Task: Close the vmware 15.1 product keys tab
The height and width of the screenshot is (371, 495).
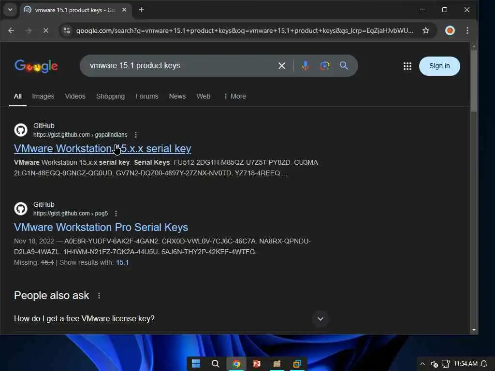Action: click(x=124, y=10)
